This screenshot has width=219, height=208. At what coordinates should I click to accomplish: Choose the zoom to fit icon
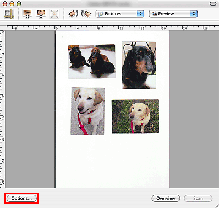tap(54, 14)
